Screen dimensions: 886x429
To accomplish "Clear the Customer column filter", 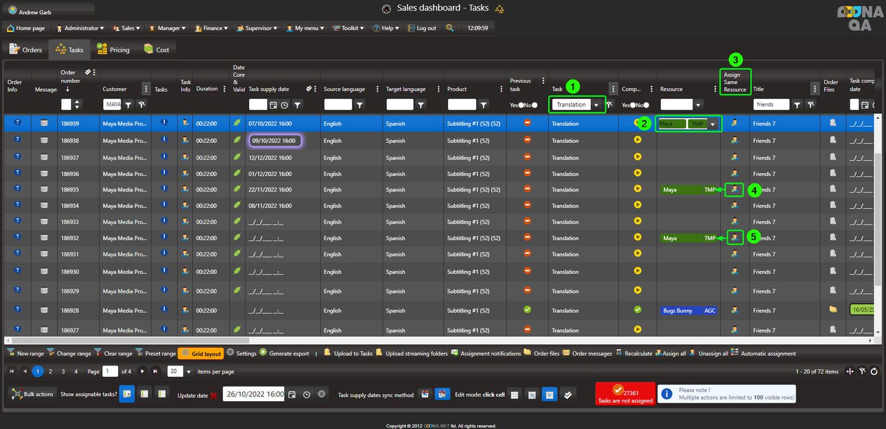I will point(142,105).
